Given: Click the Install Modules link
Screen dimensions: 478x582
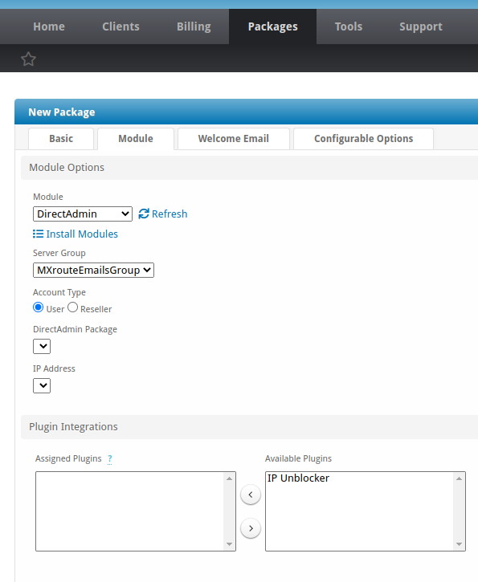Looking at the screenshot, I should click(82, 234).
